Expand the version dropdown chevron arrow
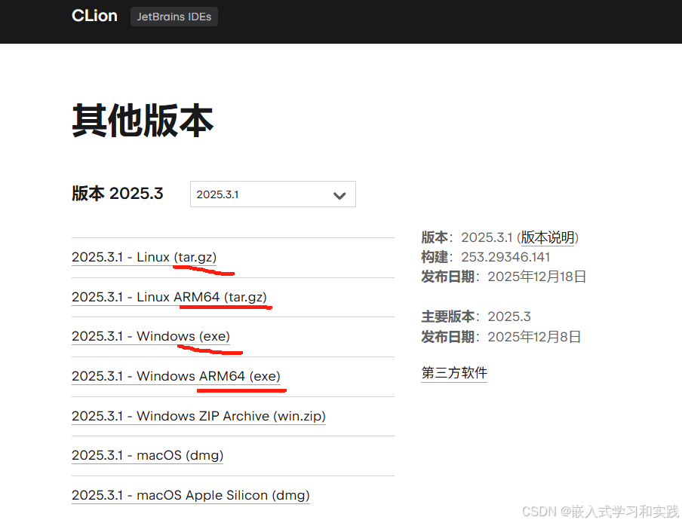 pos(339,195)
